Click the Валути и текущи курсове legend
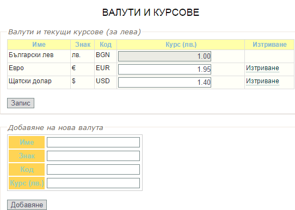The image size is (295, 210). coord(75,32)
